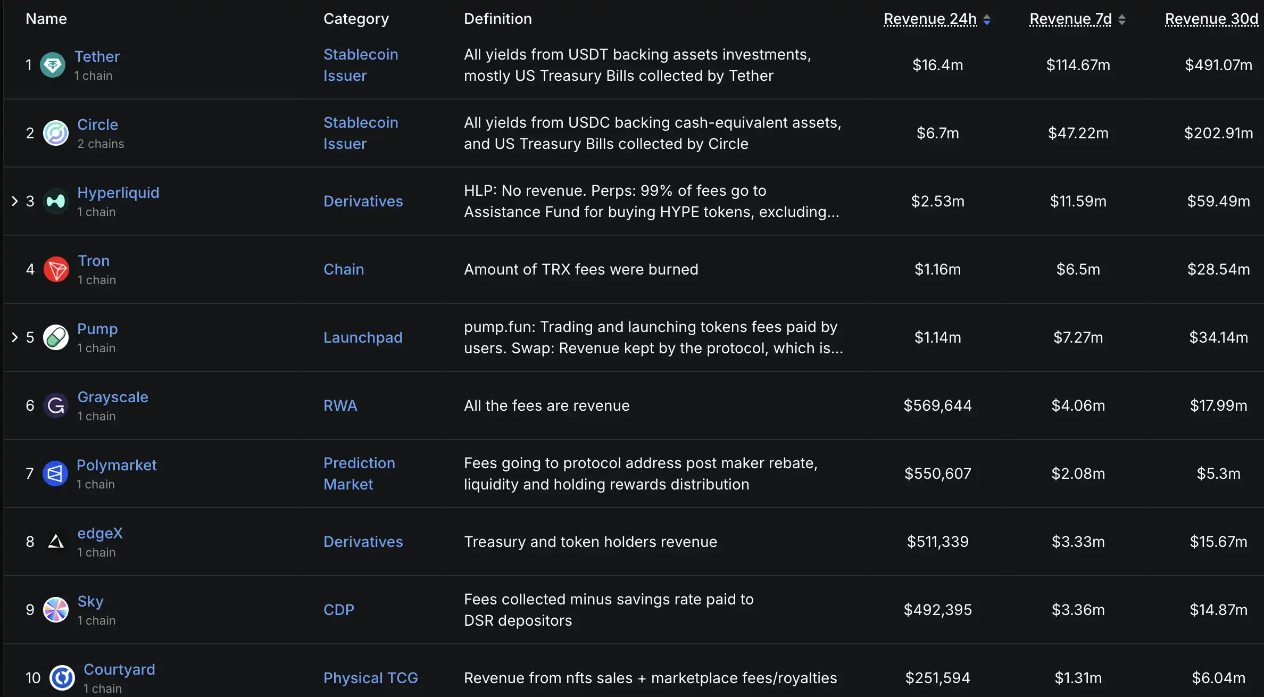1264x697 pixels.
Task: Click the Revenue 30d column header
Action: tap(1211, 19)
